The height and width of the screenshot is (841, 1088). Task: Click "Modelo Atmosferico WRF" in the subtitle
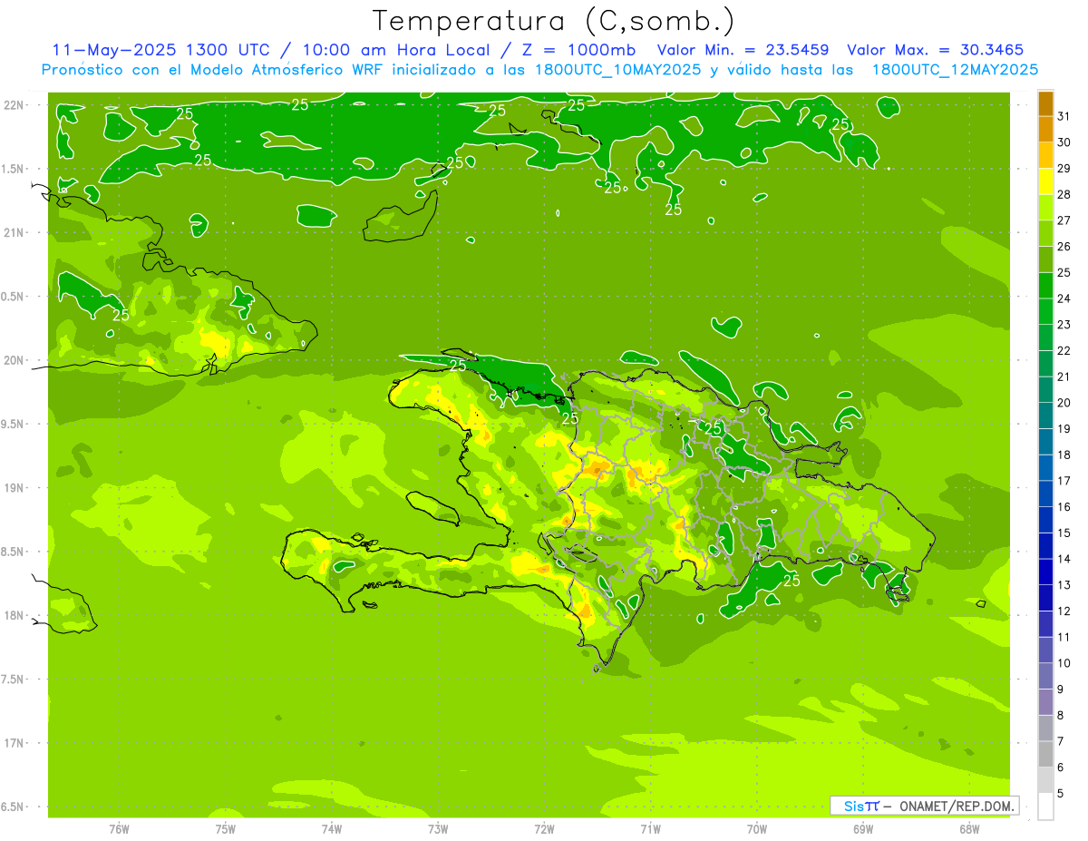287,70
